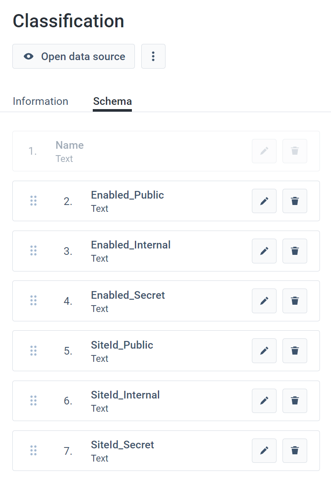
Task: Switch to the Information tab
Action: click(x=40, y=101)
